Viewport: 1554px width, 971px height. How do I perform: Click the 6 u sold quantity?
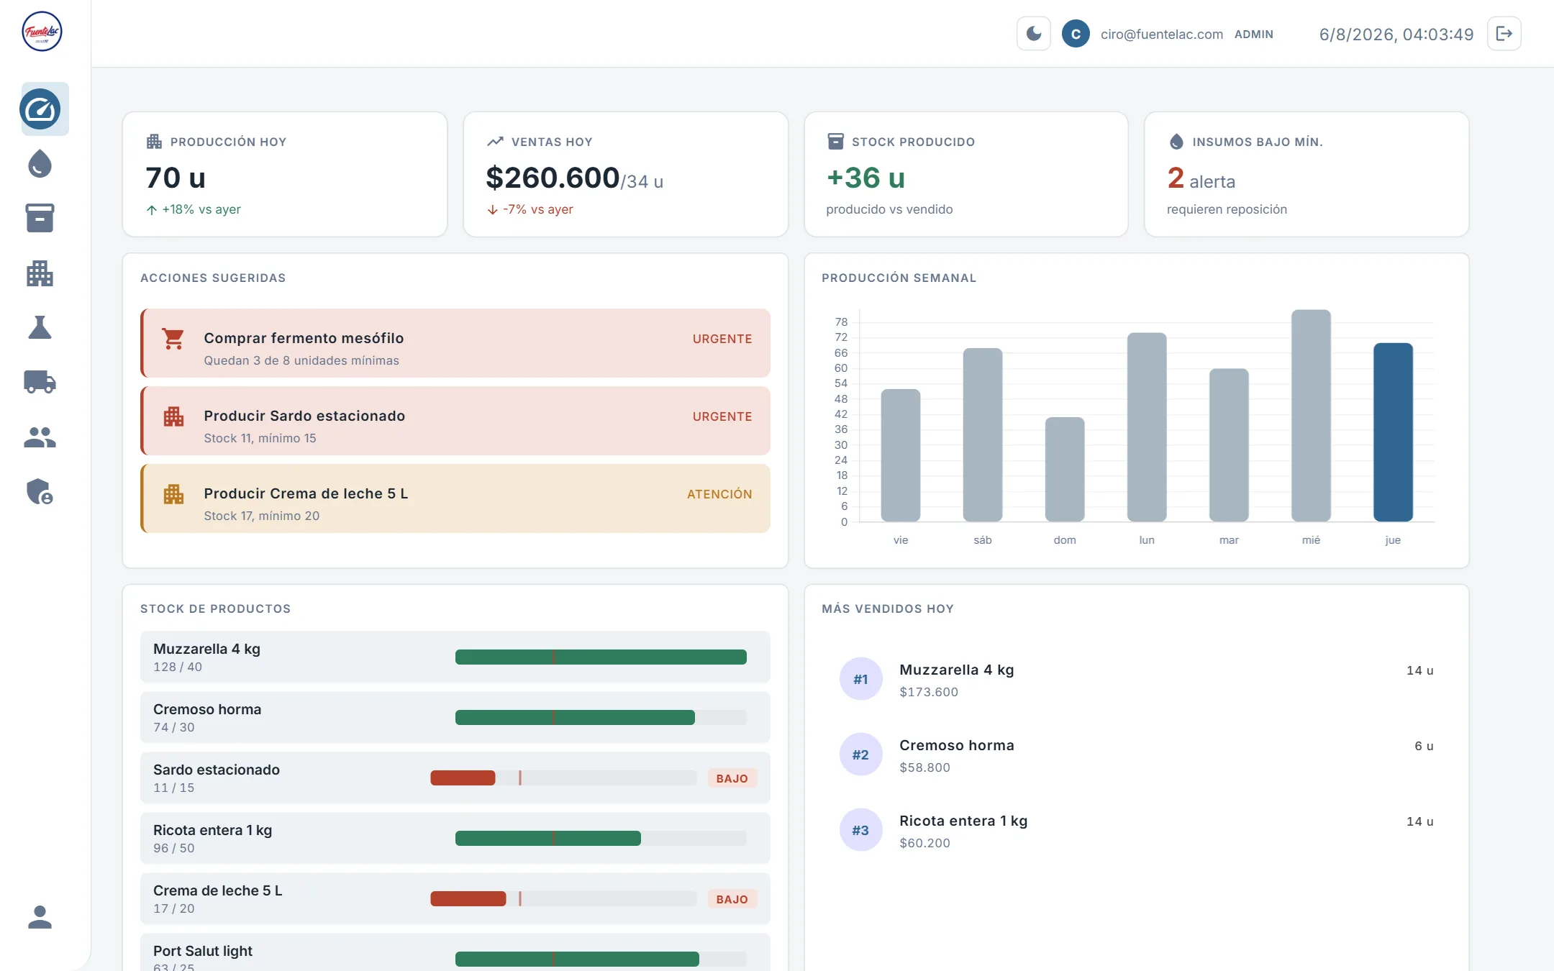point(1424,746)
